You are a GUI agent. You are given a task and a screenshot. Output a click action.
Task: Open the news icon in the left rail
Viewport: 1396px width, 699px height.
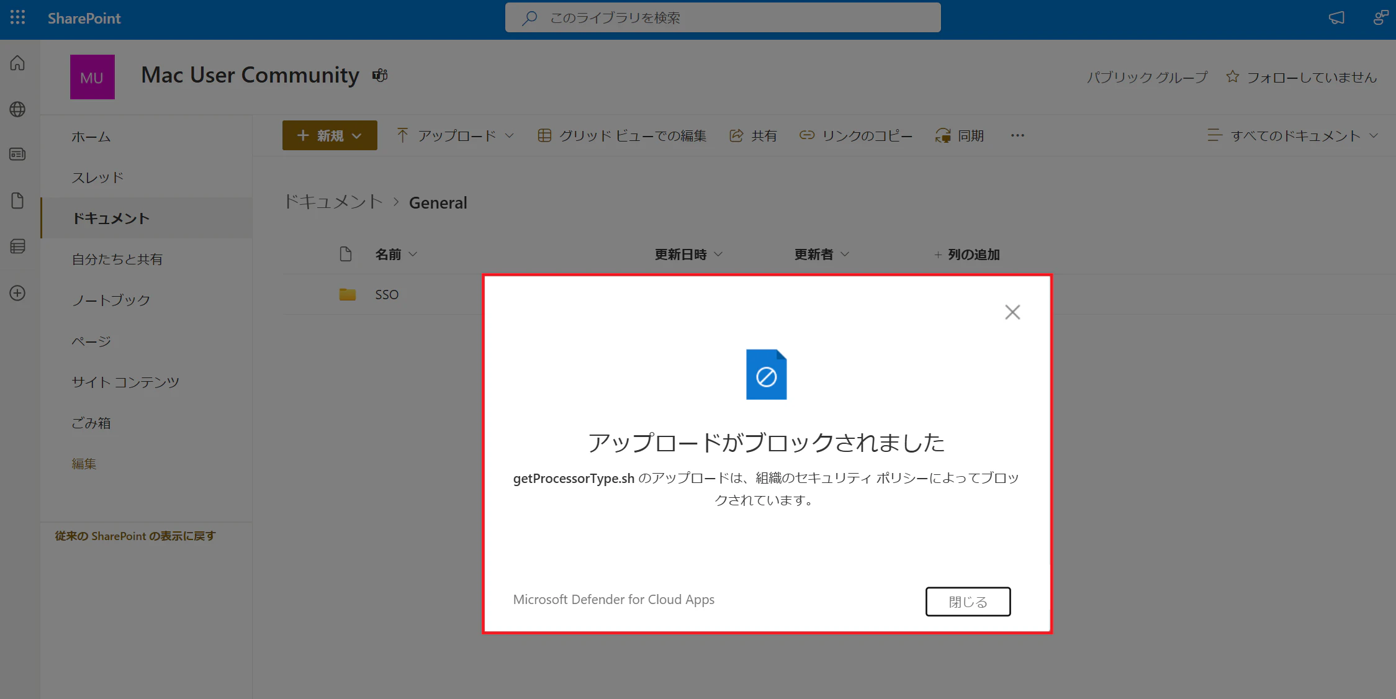[x=17, y=155]
